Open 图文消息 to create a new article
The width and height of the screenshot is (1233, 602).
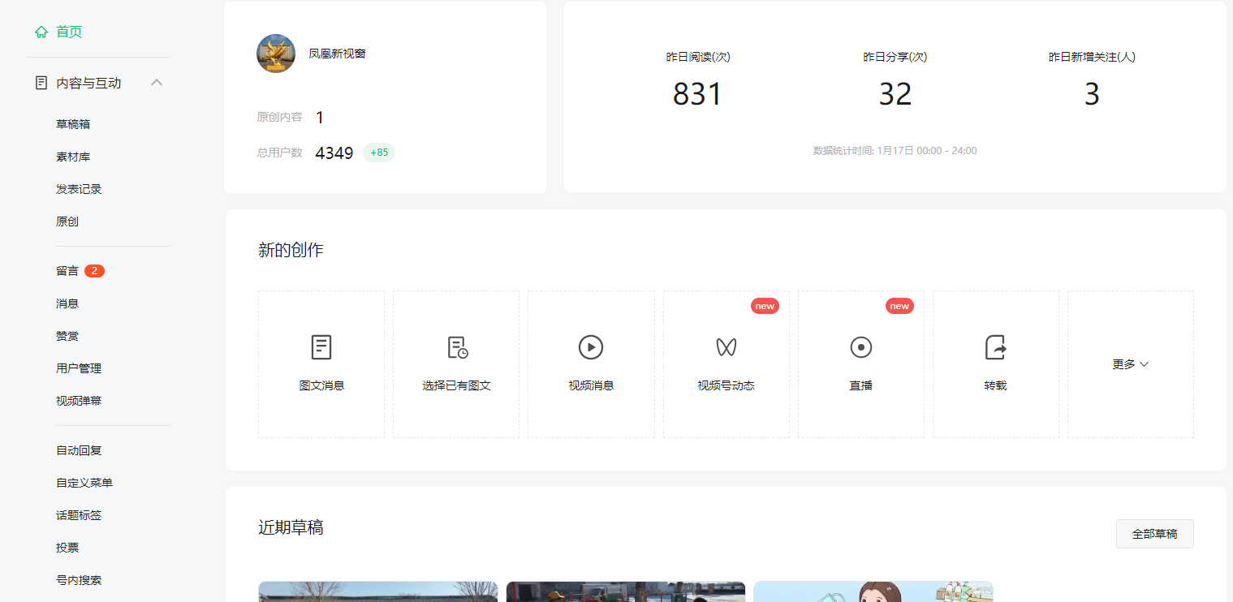(321, 363)
